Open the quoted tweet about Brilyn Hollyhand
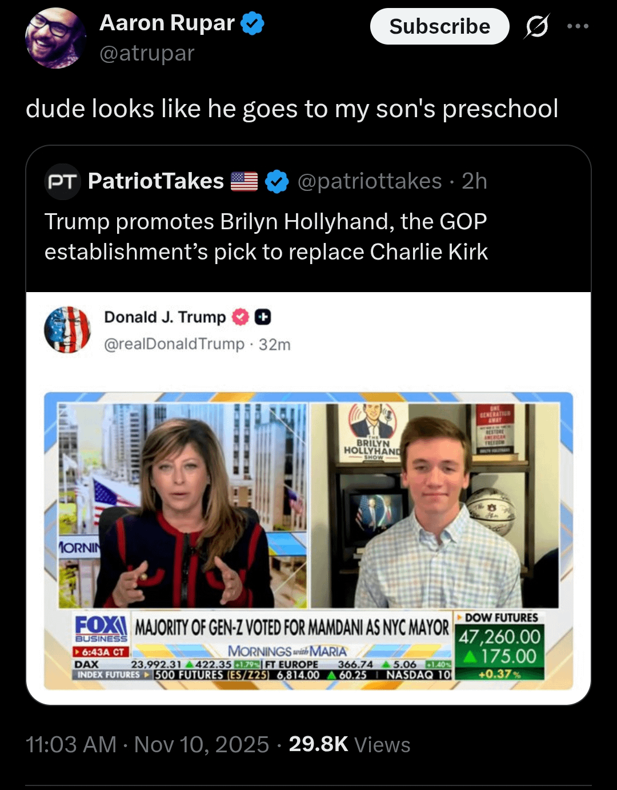Viewport: 617px width, 790px height. tap(266, 237)
